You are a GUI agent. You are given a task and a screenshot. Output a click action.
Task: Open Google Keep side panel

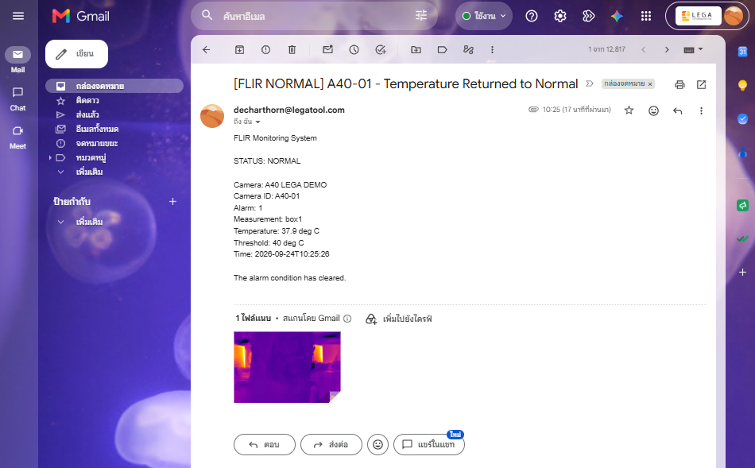click(x=742, y=85)
